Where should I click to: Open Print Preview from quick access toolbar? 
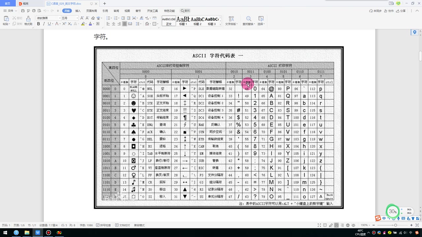coord(39,11)
